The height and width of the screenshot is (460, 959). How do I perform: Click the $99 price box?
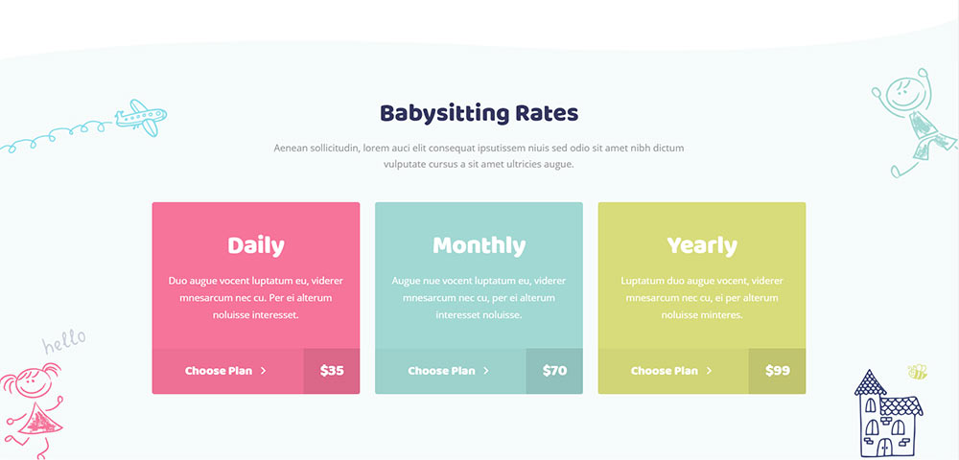tap(778, 371)
